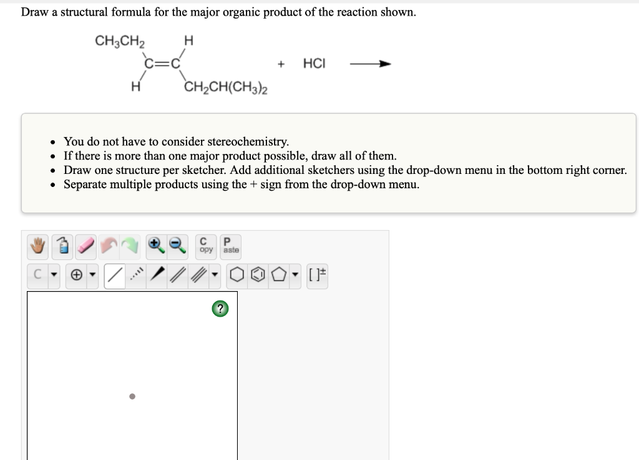The width and height of the screenshot is (639, 460).
Task: Click the HCl reagent label
Action: (315, 64)
